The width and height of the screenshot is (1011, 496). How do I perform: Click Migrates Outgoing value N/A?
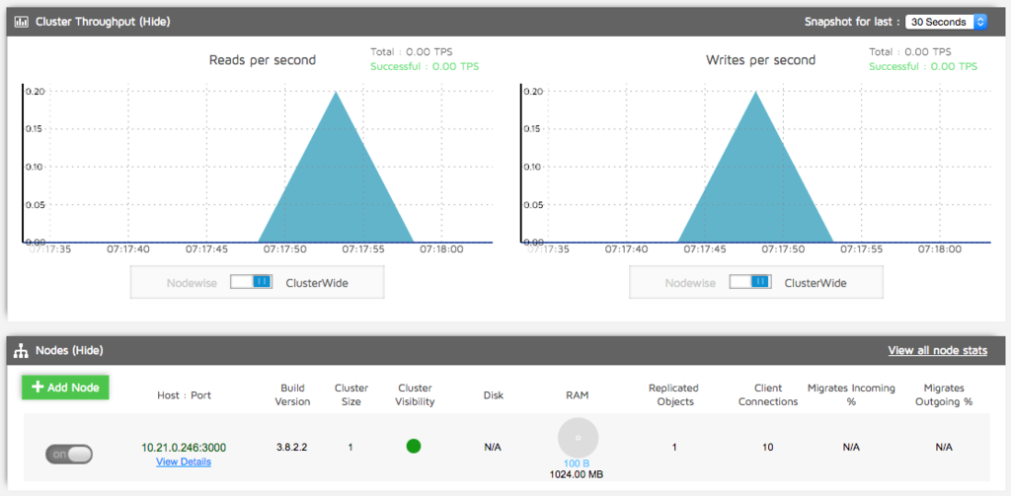943,447
